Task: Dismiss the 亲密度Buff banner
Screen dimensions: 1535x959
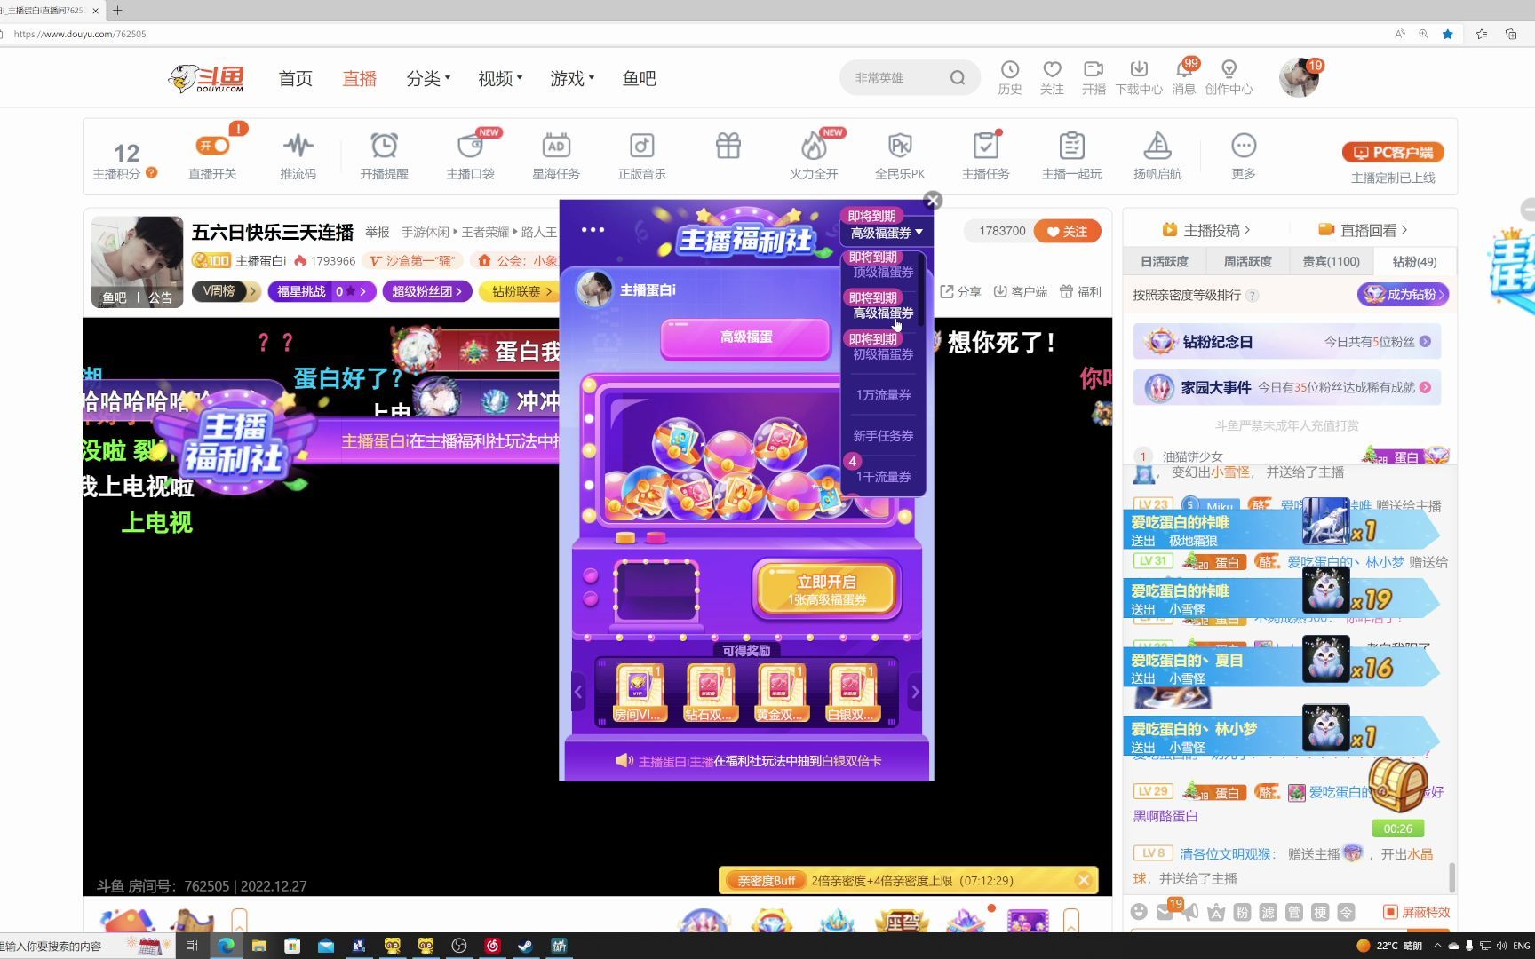Action: pos(1083,880)
